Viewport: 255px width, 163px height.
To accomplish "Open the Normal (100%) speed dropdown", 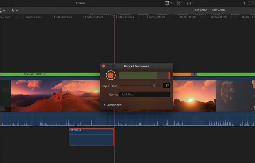I will pyautogui.click(x=35, y=74).
